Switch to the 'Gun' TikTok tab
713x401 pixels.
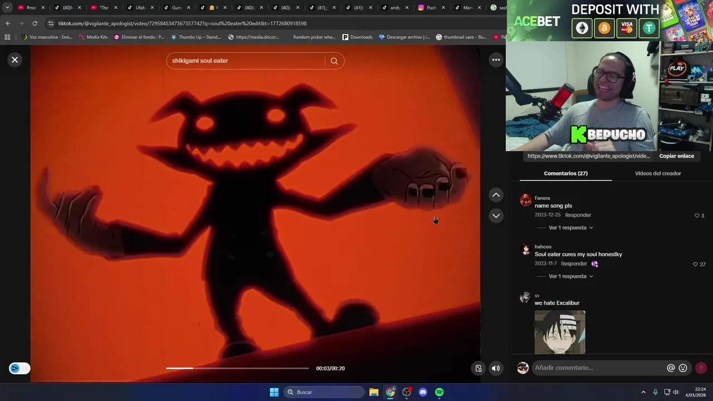(177, 8)
